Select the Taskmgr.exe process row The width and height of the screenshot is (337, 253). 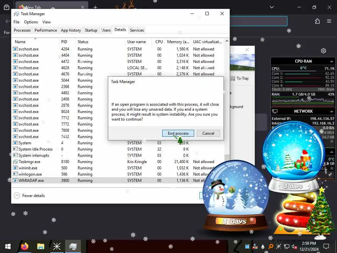coord(118,162)
